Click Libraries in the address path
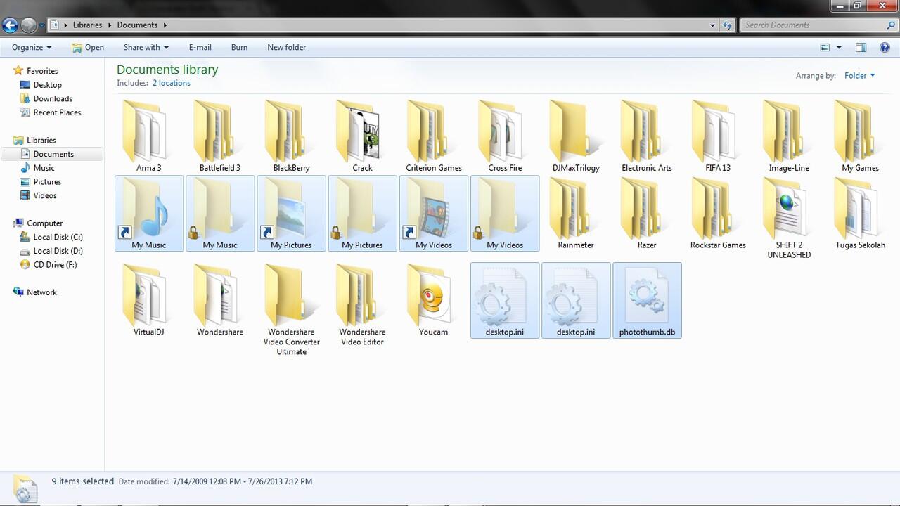Screen dimensions: 900x506 tap(87, 25)
